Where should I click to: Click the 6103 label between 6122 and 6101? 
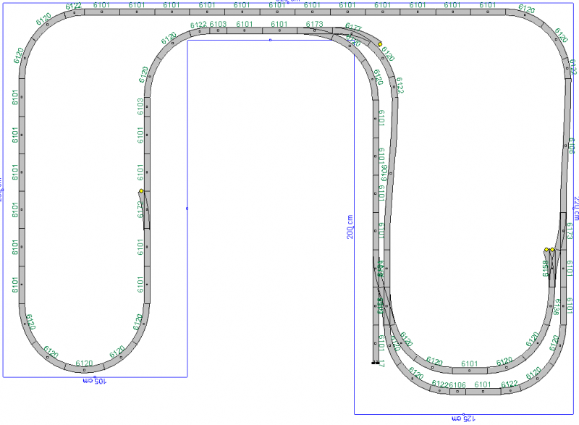click(218, 24)
